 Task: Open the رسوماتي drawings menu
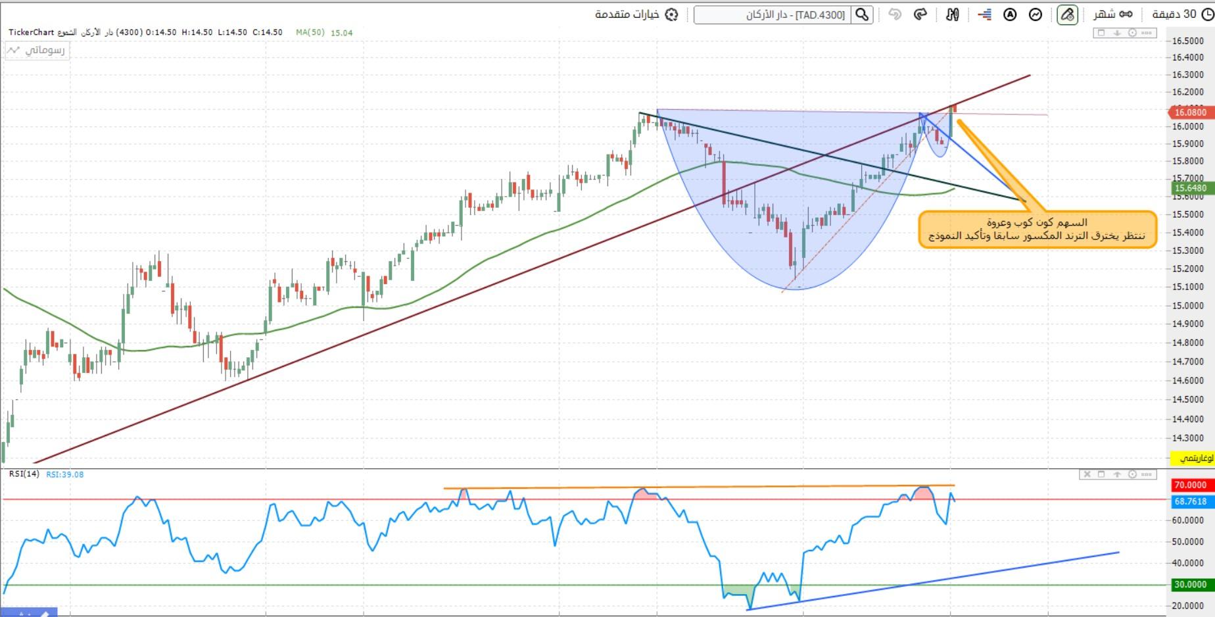37,50
